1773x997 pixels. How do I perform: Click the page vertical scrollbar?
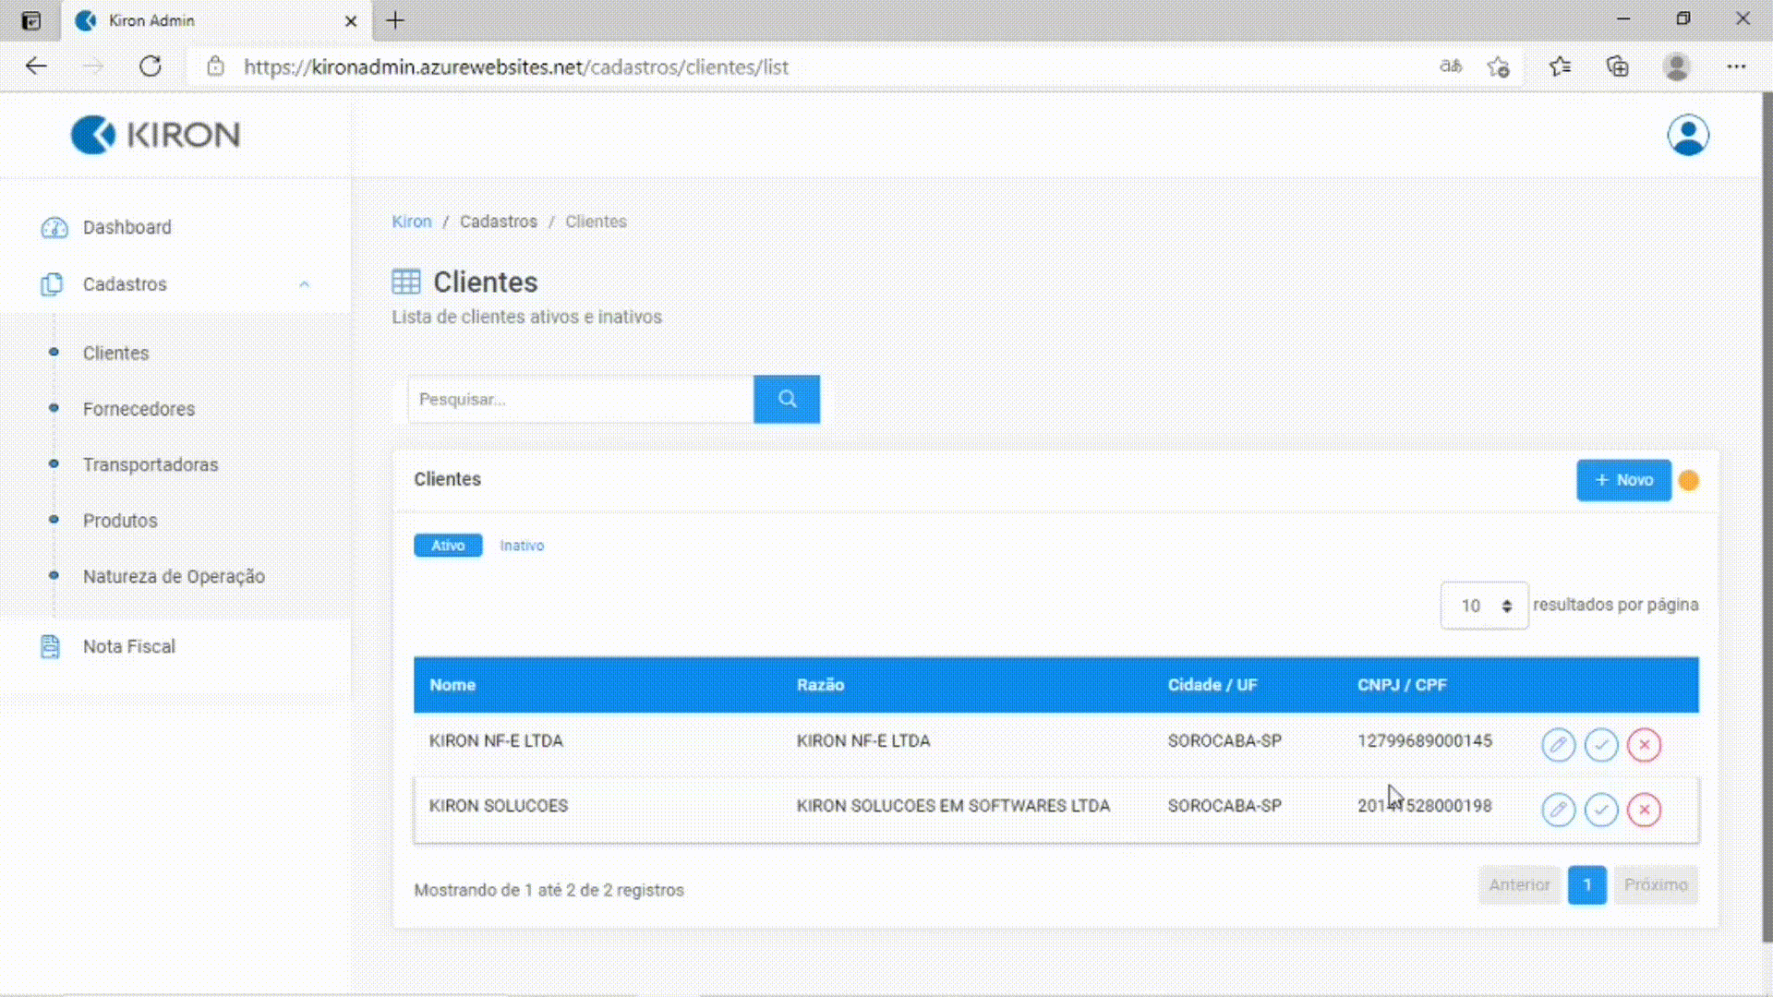click(x=1767, y=517)
